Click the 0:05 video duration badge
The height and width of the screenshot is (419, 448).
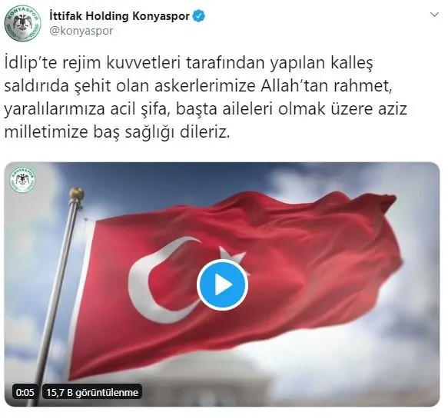25,392
